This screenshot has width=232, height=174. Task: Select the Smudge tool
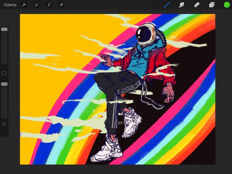[182, 5]
